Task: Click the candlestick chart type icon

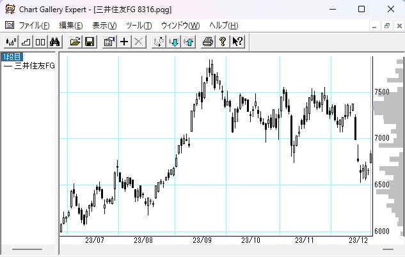Action: [x=11, y=42]
